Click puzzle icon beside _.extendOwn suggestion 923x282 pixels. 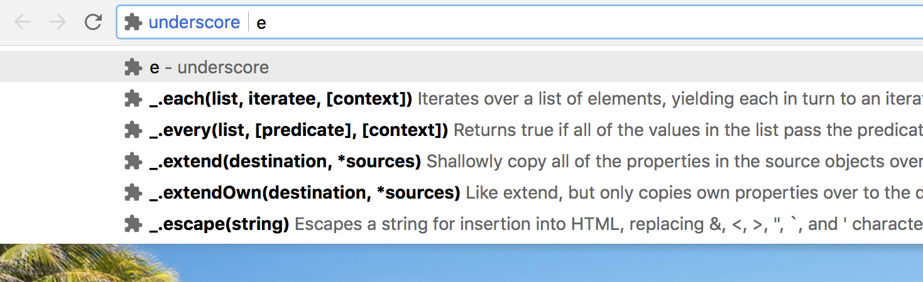pos(133,192)
